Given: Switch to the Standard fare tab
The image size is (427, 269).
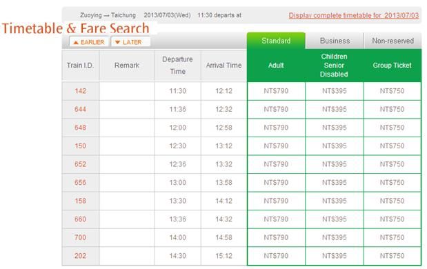Looking at the screenshot, I should (x=276, y=41).
